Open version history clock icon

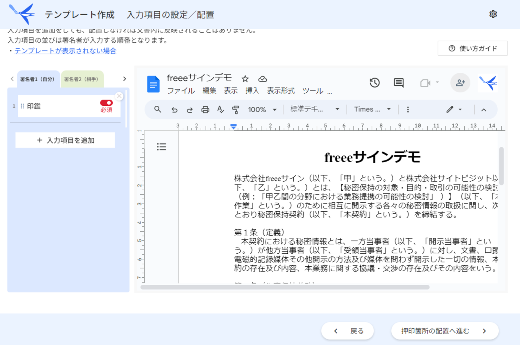(375, 83)
